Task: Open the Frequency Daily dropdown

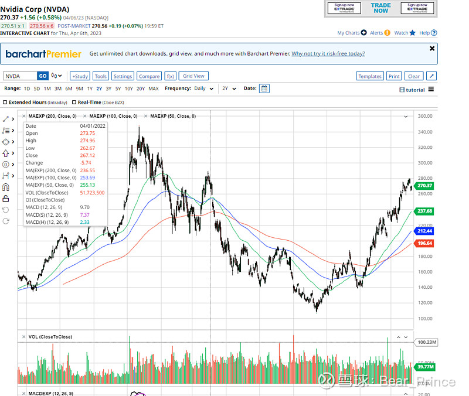Action: (x=203, y=88)
